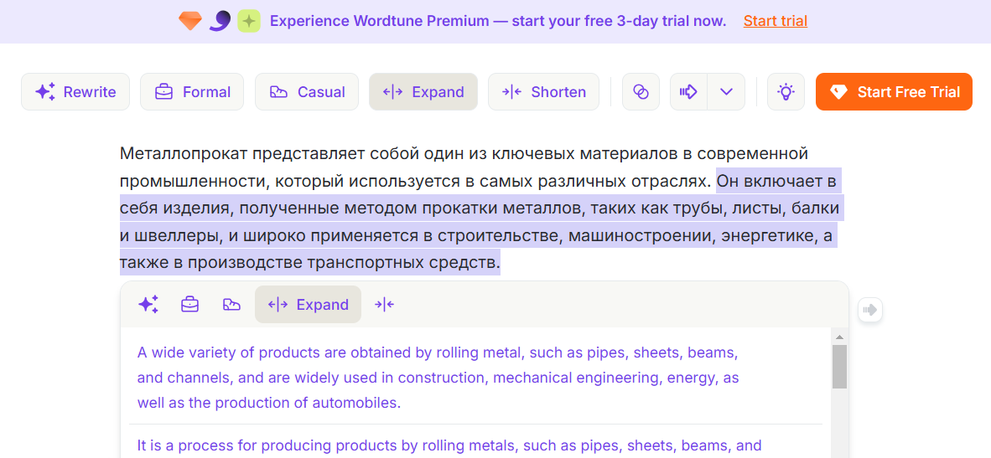Select the Expand tab in suggestion panel
The height and width of the screenshot is (458, 991).
[309, 305]
